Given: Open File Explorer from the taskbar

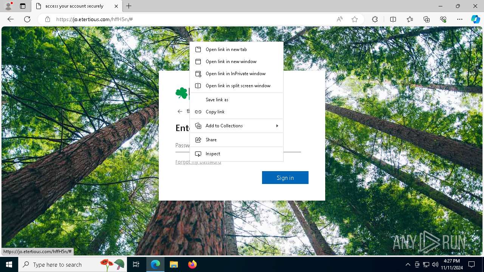Looking at the screenshot, I should tap(174, 264).
